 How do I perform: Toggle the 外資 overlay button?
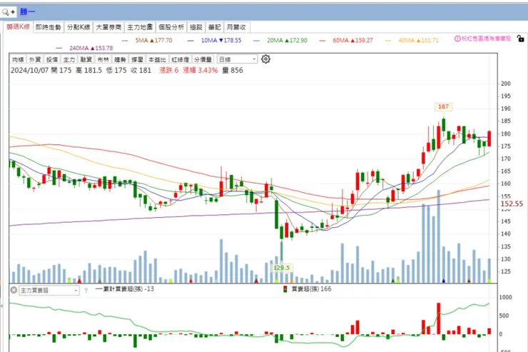tap(35, 60)
